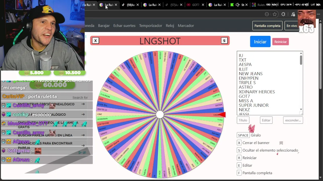Image resolution: width=323 pixels, height=181 pixels.
Task: Hide selected item with the S button
Action: (224, 41)
